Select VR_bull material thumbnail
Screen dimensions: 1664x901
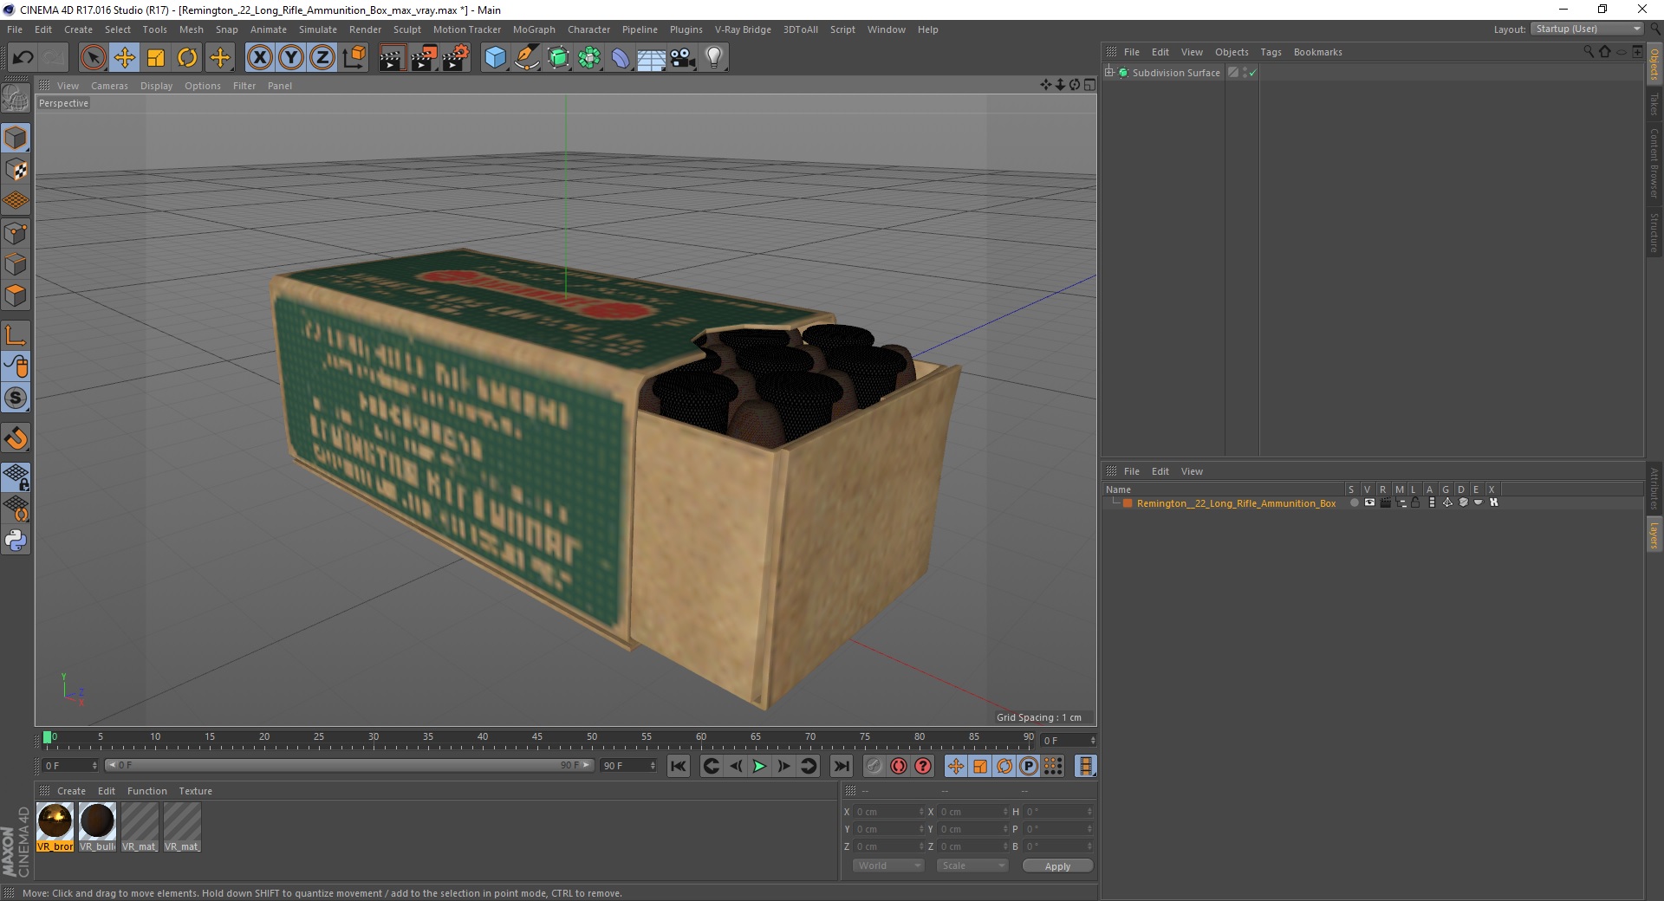pos(97,827)
